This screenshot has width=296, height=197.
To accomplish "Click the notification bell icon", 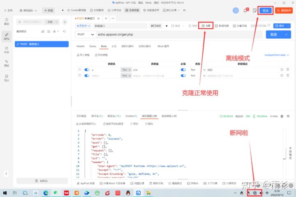I will [245, 10].
